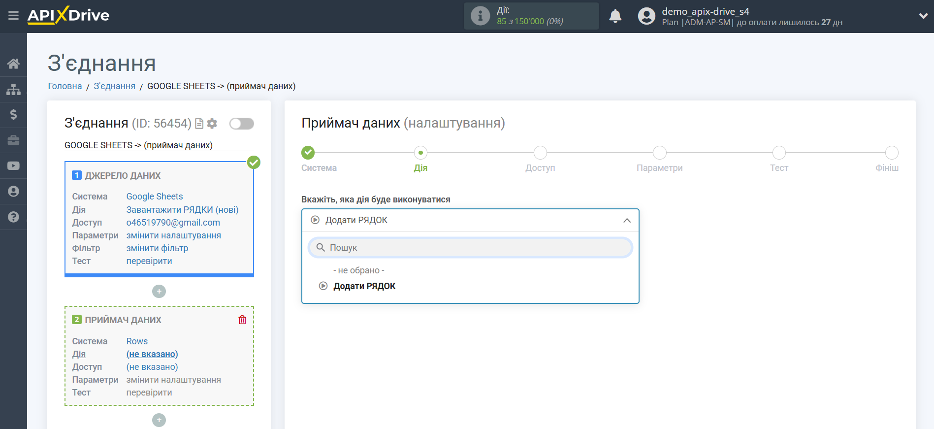Click receiver Доступ (не вказано) text

coord(152,367)
